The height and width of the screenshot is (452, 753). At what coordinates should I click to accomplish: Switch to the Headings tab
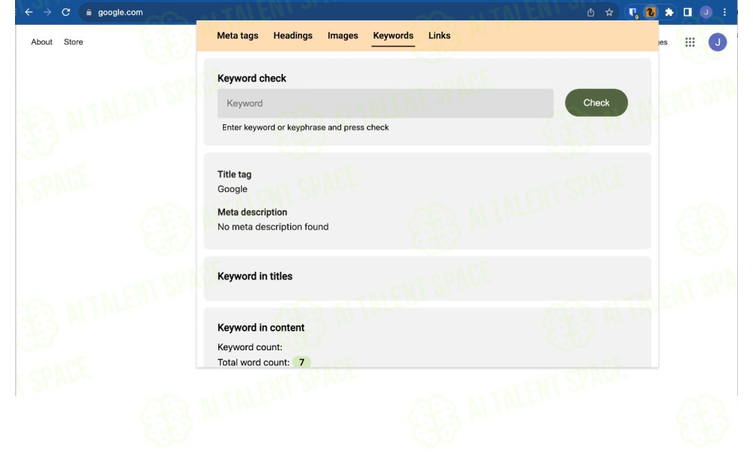tap(293, 35)
